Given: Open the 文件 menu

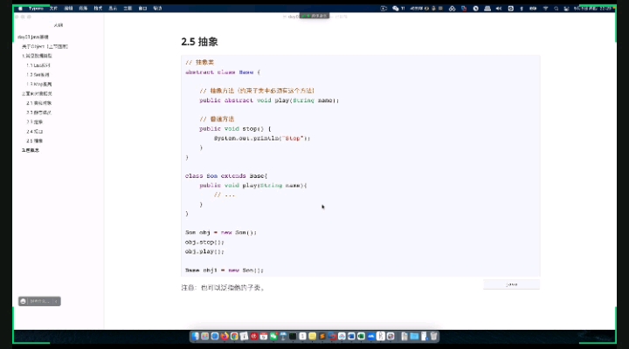Looking at the screenshot, I should pos(53,8).
